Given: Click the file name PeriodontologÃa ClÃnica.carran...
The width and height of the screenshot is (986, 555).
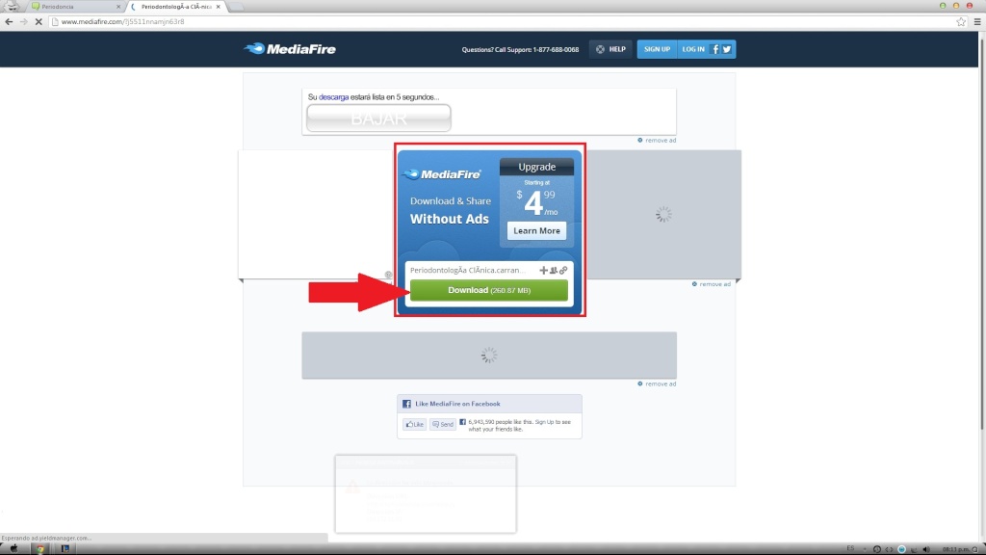Looking at the screenshot, I should [467, 270].
